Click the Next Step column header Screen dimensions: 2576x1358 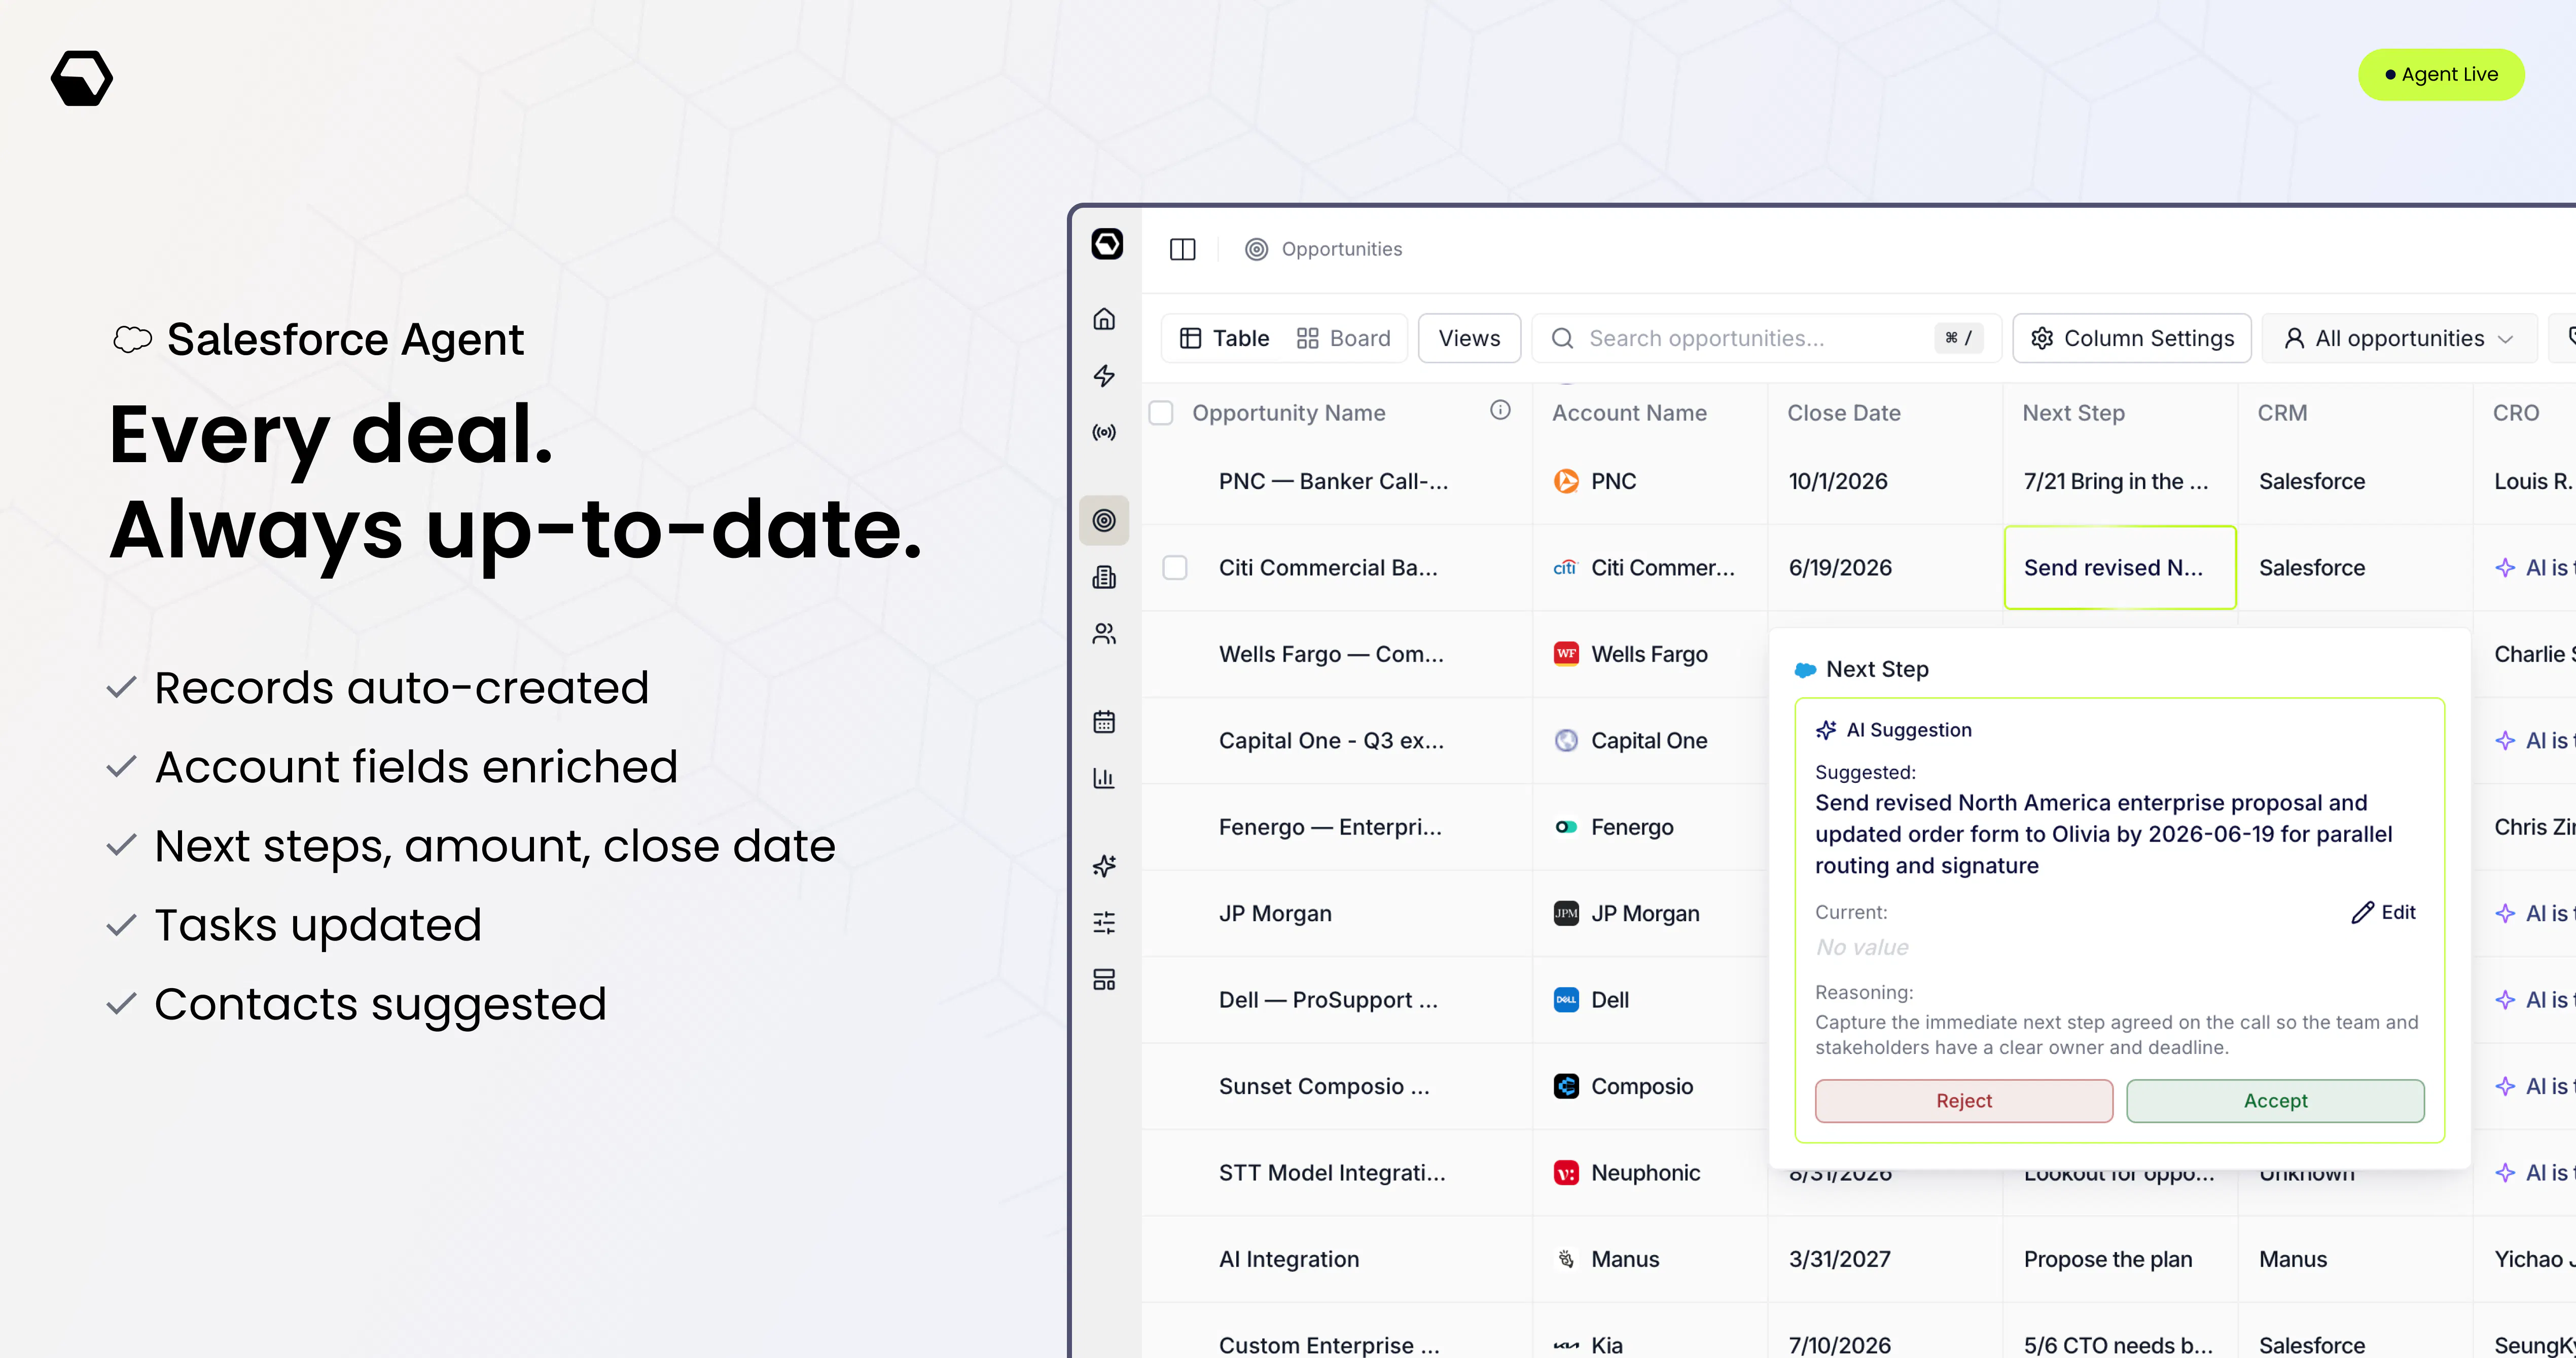pyautogui.click(x=2073, y=412)
